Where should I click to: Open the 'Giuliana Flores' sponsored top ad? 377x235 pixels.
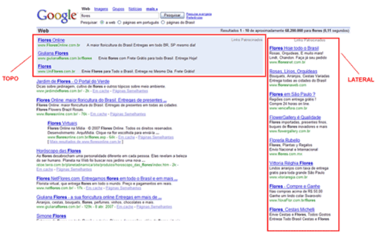[x=53, y=53]
